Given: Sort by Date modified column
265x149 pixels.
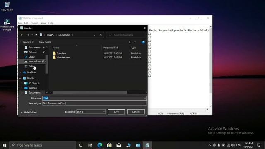Looking at the screenshot, I should tap(111, 48).
